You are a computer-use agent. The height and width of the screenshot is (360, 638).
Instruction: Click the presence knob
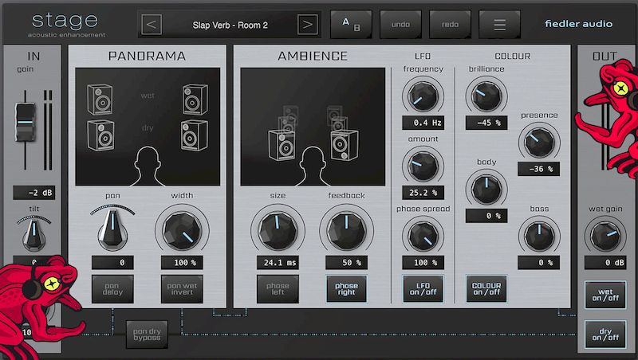coord(539,143)
